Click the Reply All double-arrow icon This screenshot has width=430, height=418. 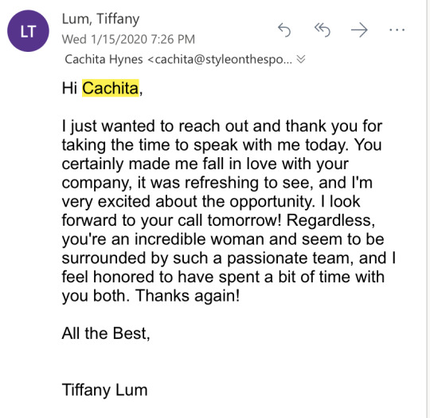tap(322, 30)
